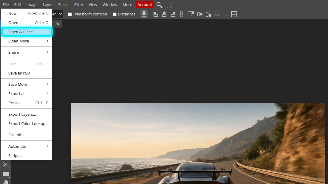Select the Hand tool
Viewport: 328px width, 184px height.
click(x=6, y=182)
